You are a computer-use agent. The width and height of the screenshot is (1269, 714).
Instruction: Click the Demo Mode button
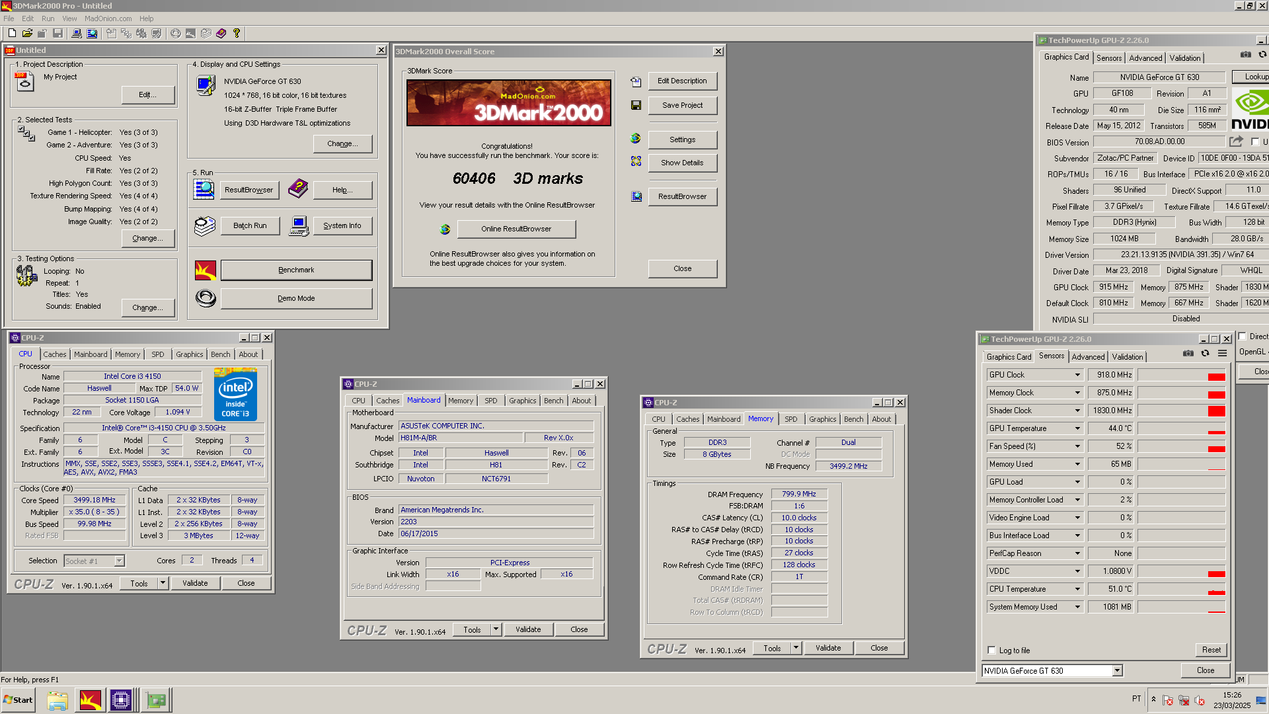296,298
